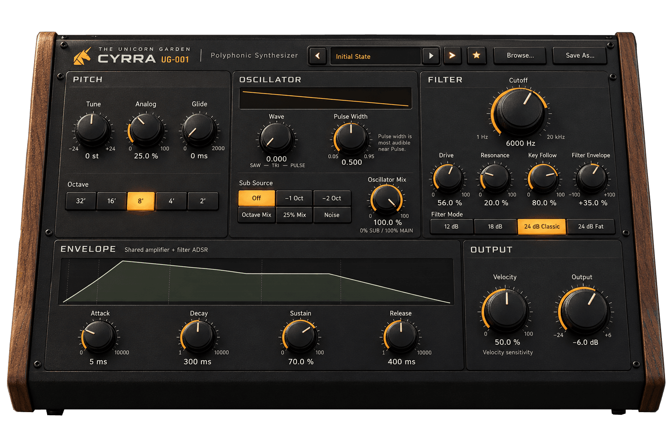This screenshot has width=672, height=448.
Task: Click the Key Follow knob
Action: pyautogui.click(x=543, y=178)
